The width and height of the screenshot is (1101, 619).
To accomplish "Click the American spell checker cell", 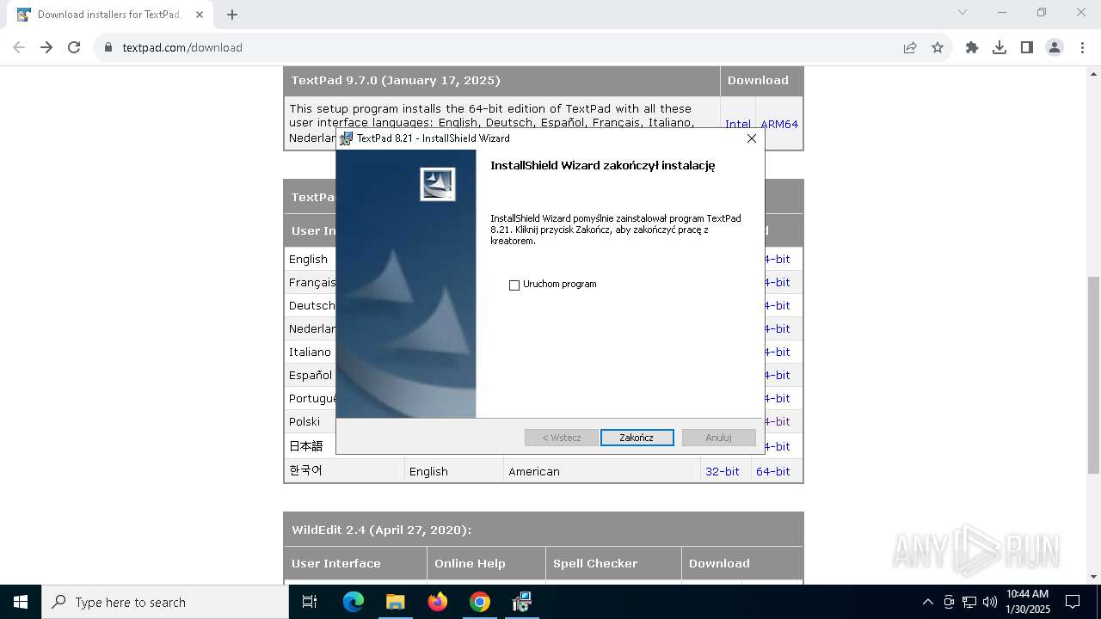I will click(x=602, y=471).
